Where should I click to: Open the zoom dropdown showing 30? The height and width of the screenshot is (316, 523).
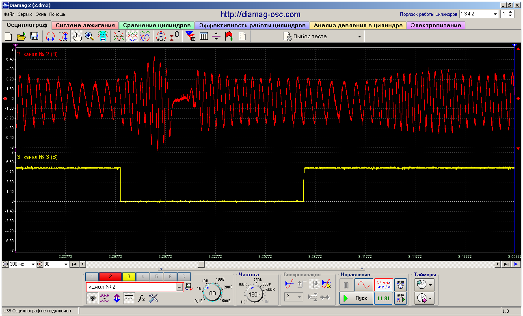click(x=56, y=264)
